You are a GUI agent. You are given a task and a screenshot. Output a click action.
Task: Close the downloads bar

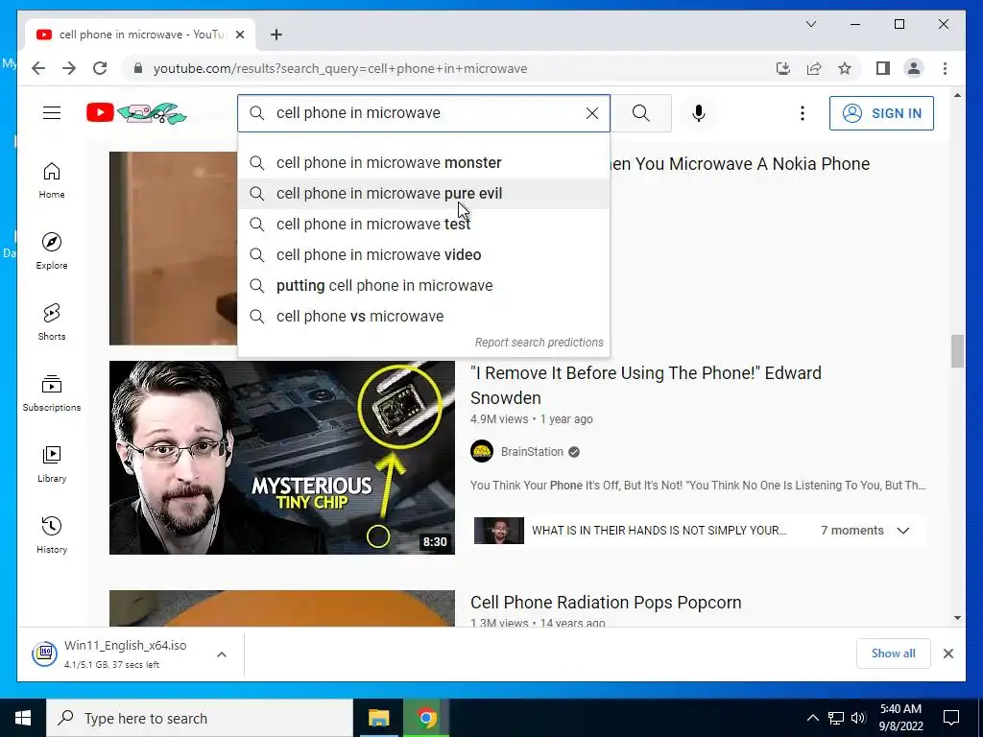[947, 654]
